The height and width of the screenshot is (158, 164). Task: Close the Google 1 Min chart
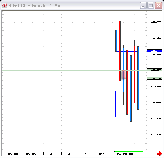tap(158, 5)
